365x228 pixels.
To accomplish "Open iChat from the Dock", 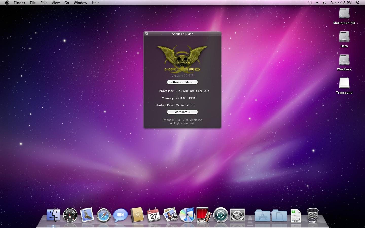I will click(120, 215).
